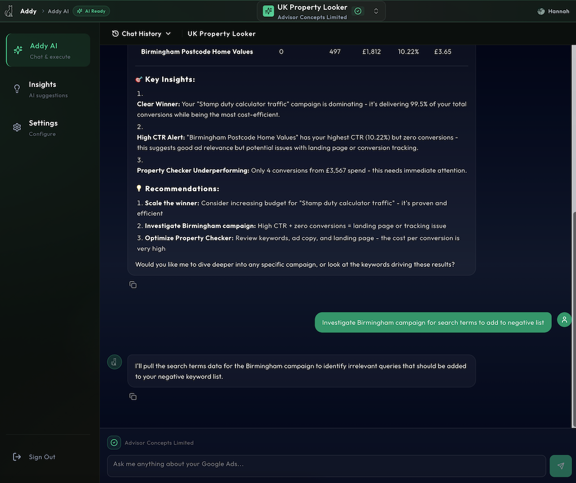Expand the Chat History dropdown
The image size is (576, 483).
click(141, 34)
